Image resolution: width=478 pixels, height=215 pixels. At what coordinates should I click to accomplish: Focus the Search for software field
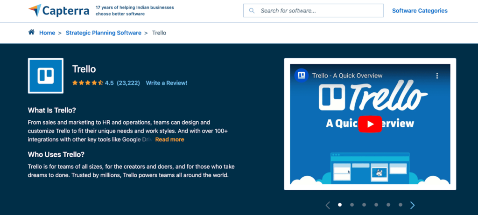pyautogui.click(x=313, y=11)
